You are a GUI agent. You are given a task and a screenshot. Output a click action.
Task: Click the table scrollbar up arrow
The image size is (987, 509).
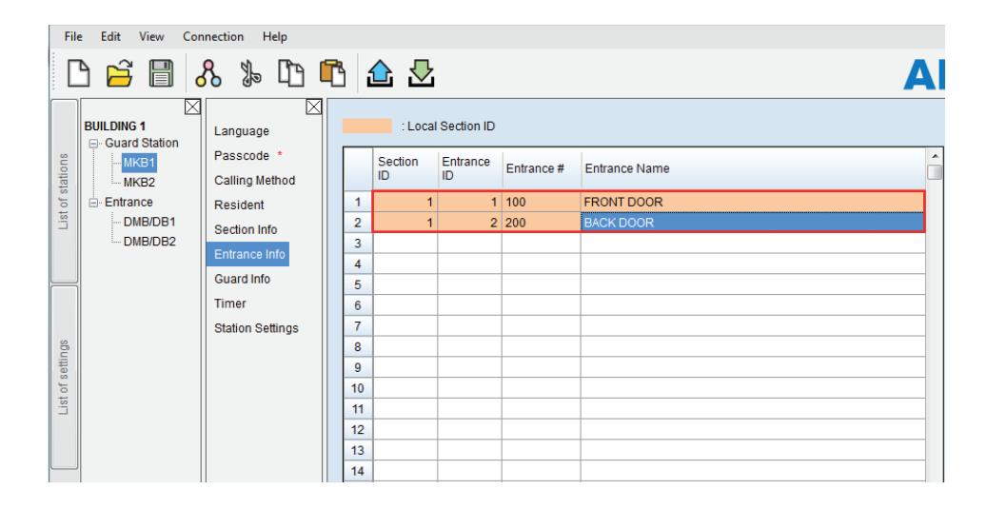tap(935, 156)
